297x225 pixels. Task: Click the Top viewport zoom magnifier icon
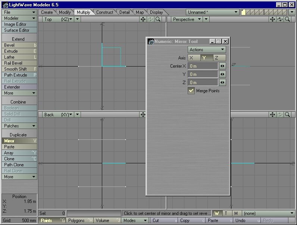[158, 19]
